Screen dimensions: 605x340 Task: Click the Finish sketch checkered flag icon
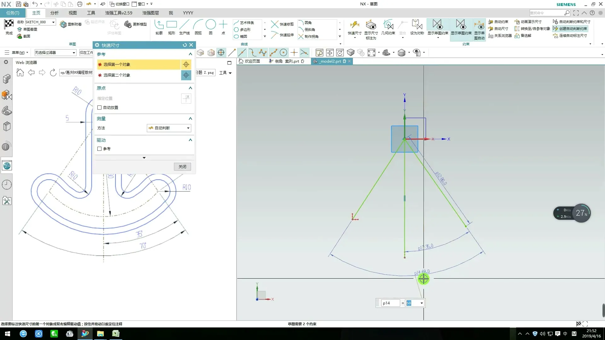[x=9, y=24]
